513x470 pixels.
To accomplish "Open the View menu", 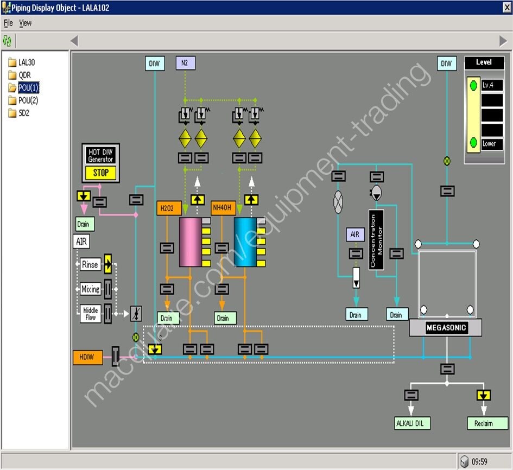I will coord(25,23).
